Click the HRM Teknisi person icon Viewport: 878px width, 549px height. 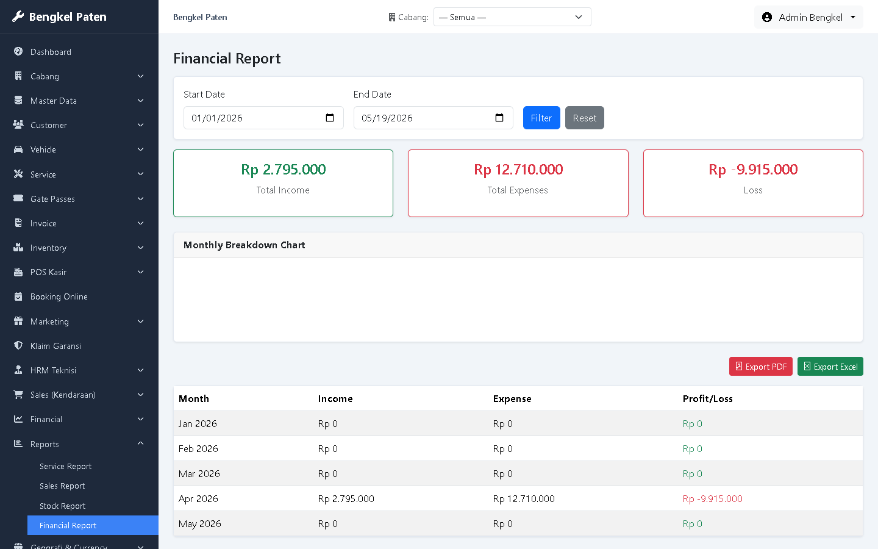tap(18, 370)
